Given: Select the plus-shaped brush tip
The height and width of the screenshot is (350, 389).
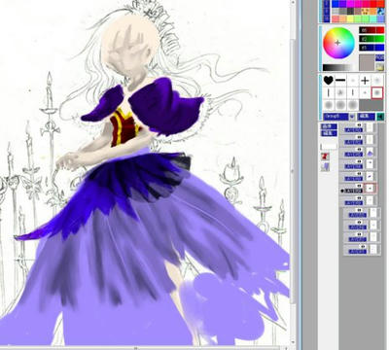Looking at the screenshot, I should (x=365, y=81).
